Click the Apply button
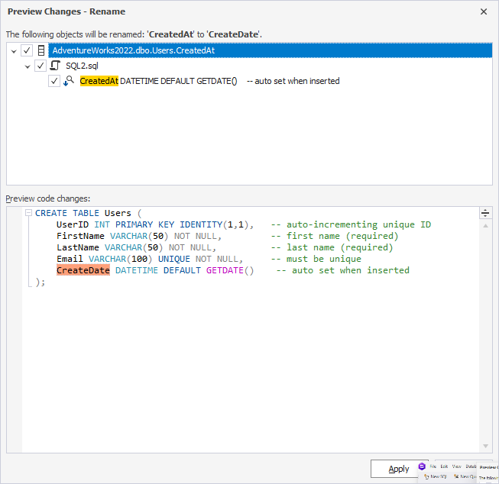499x484 pixels. 398,469
